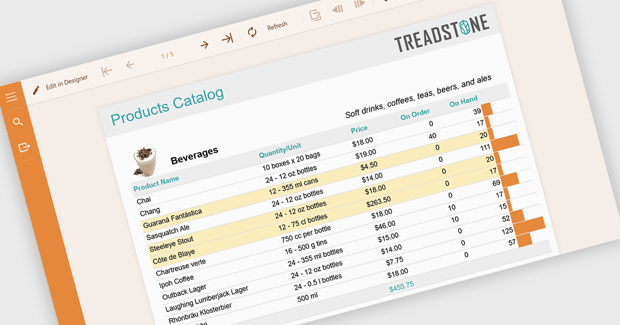
Task: Go to the next page
Action: pos(204,45)
